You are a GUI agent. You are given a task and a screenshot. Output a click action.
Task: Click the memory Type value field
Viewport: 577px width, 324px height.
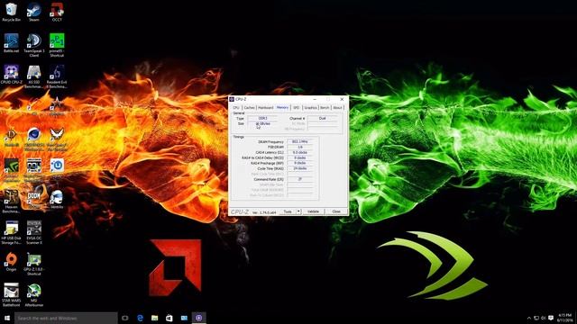[262, 118]
